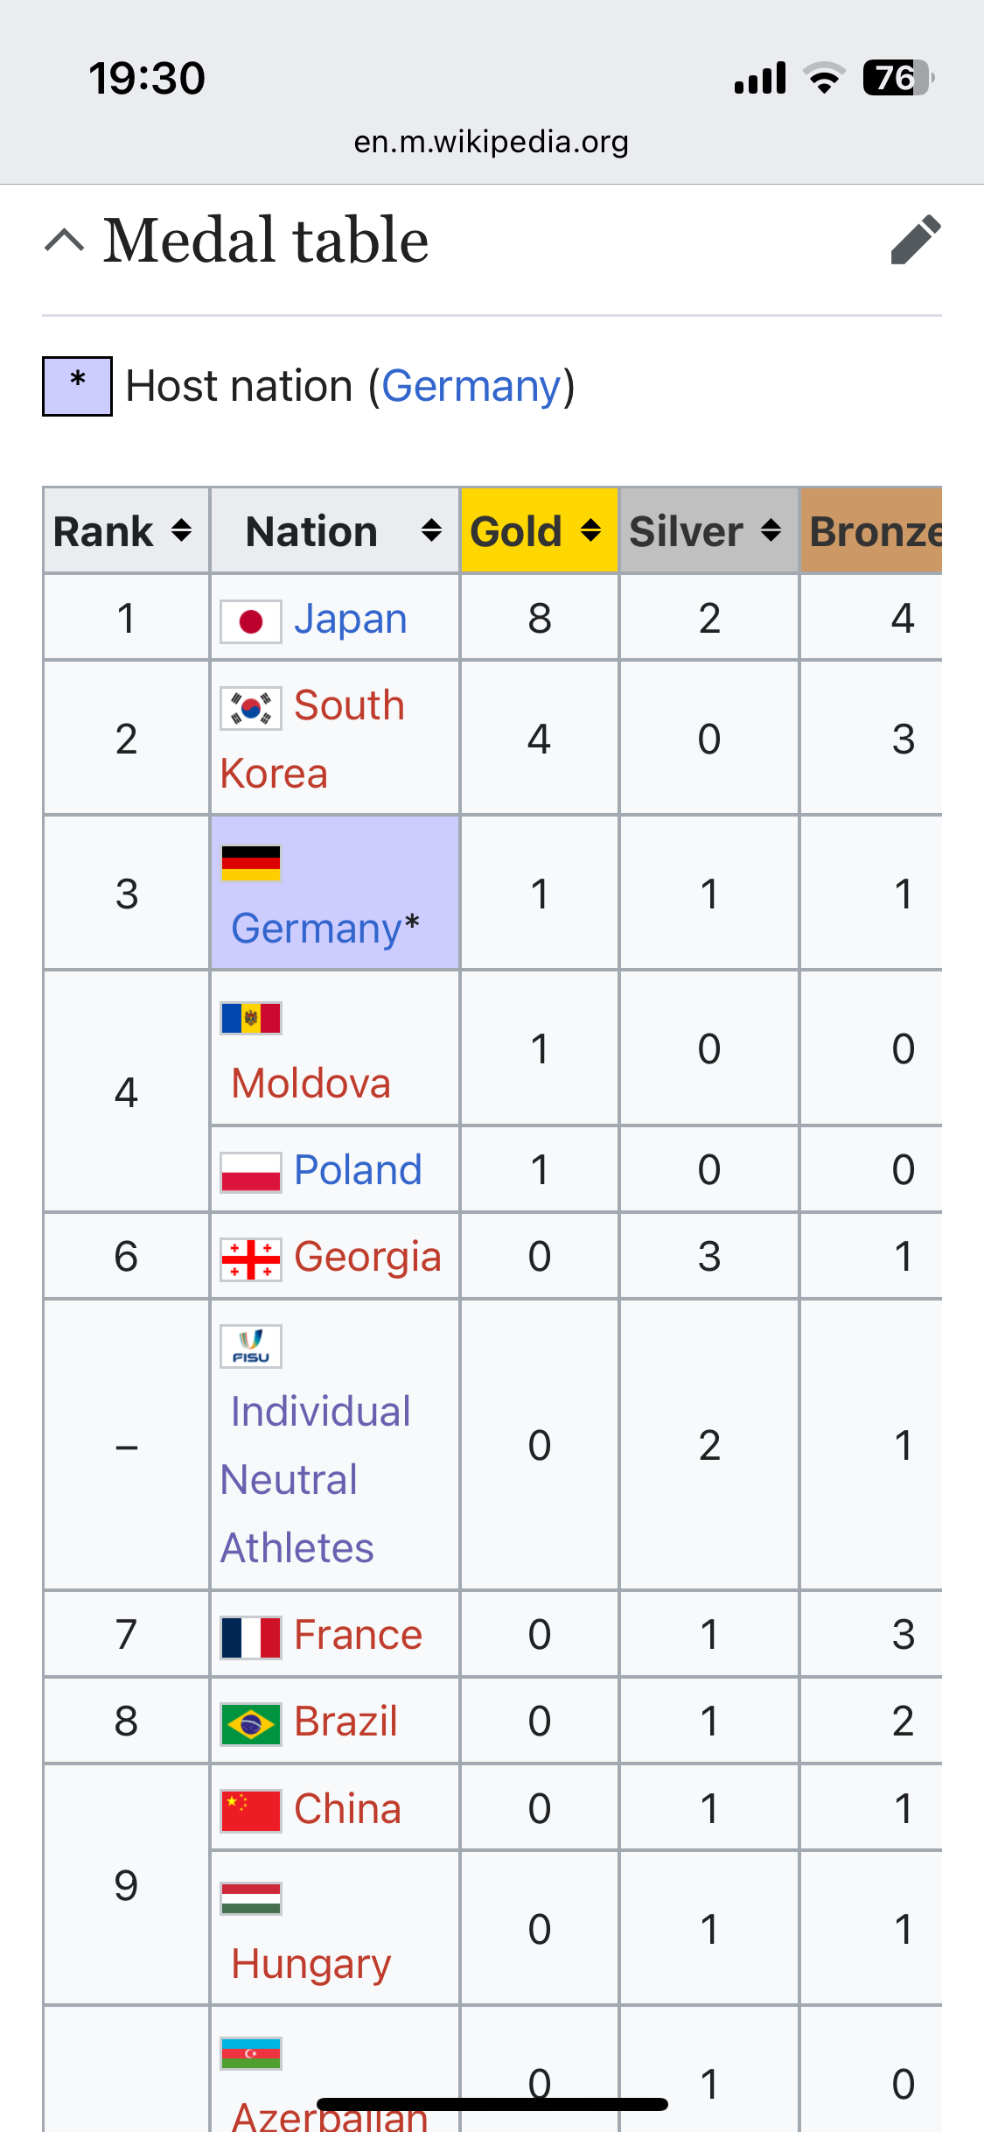Tap the en.m.wikipedia.org address bar

(492, 142)
